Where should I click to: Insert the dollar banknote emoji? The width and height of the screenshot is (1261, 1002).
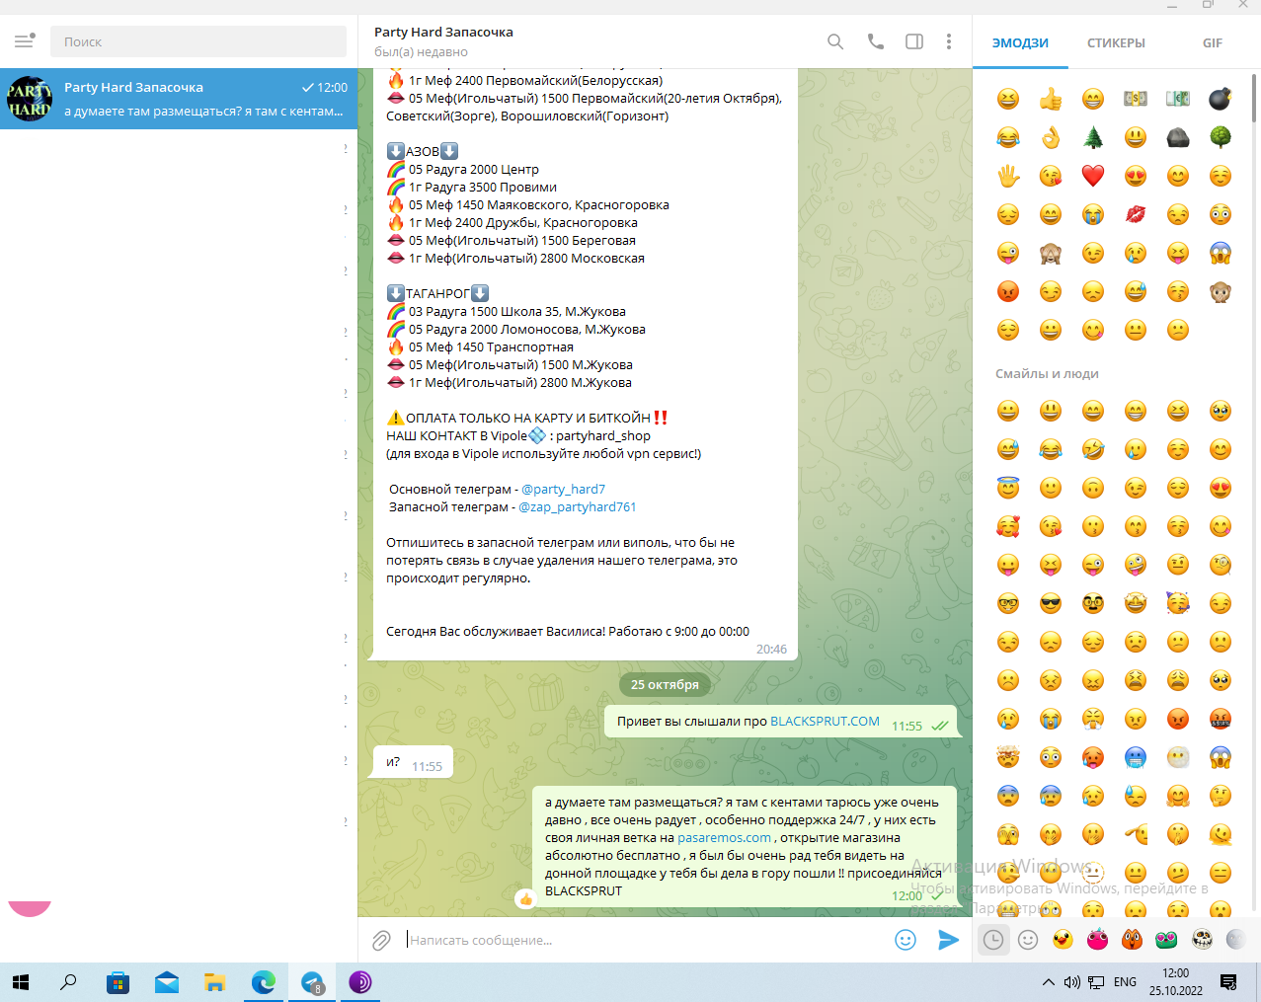(x=1136, y=99)
